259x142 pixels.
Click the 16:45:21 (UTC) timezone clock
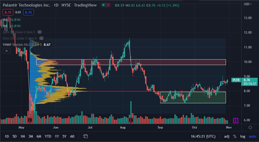(x=203, y=136)
